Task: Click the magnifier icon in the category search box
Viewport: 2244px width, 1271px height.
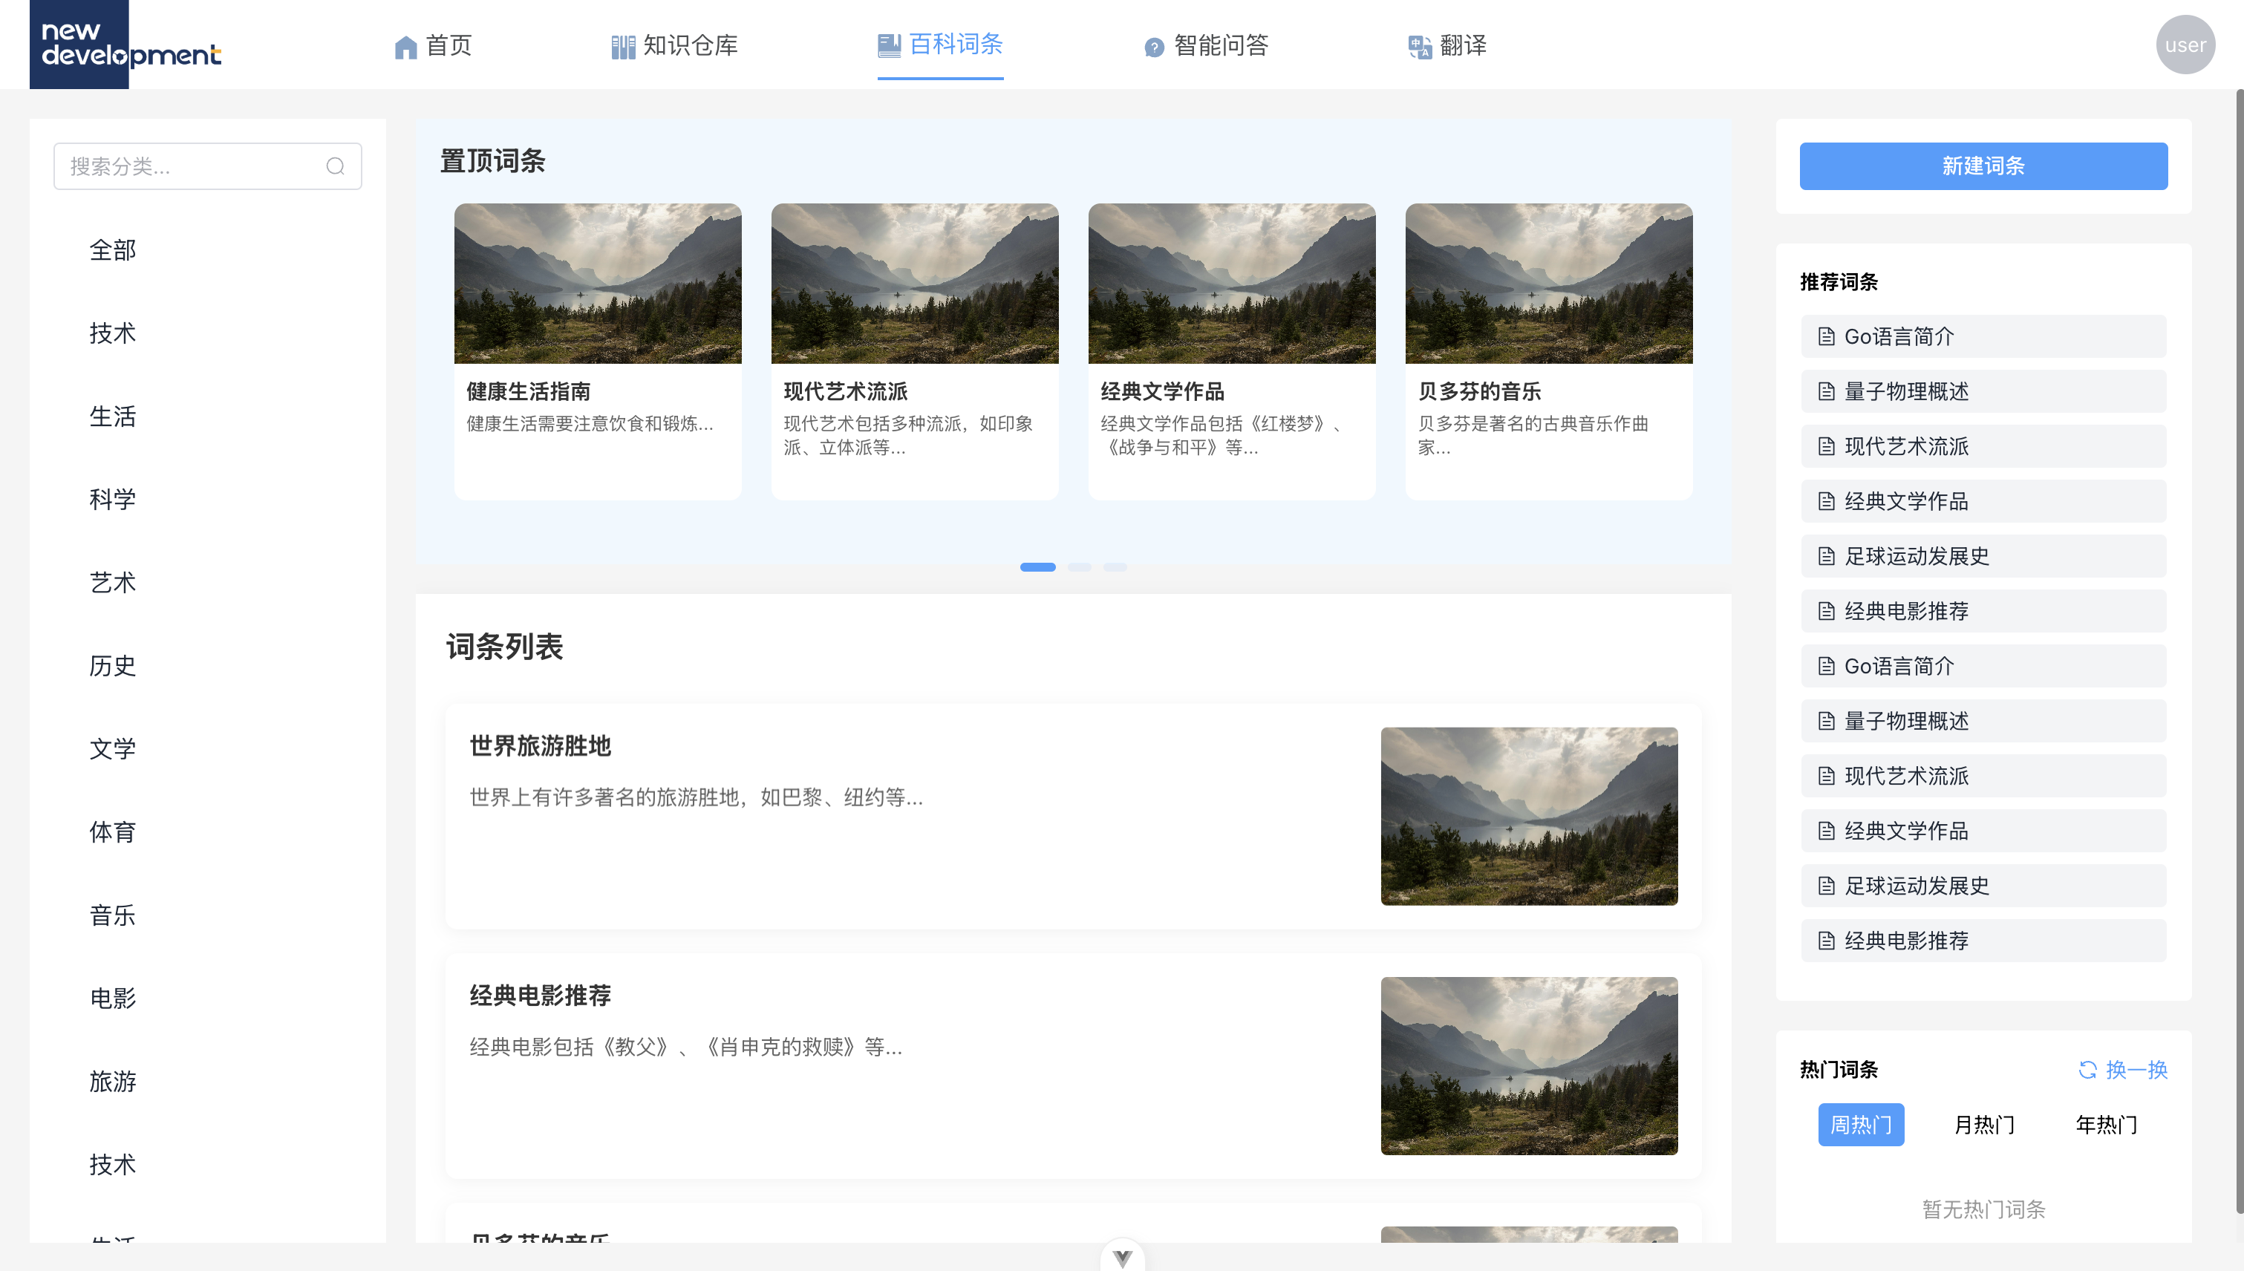Action: 336,166
